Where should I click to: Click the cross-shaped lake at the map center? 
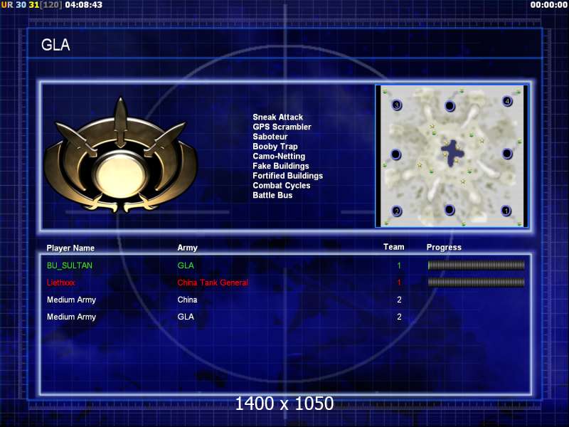[x=452, y=153]
